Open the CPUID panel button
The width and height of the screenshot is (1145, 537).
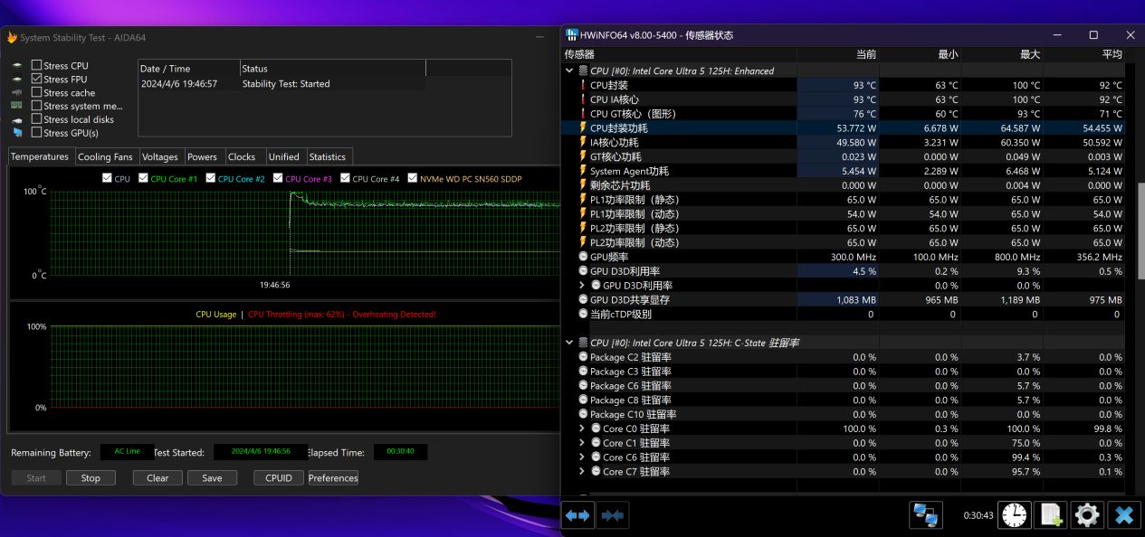(x=279, y=478)
